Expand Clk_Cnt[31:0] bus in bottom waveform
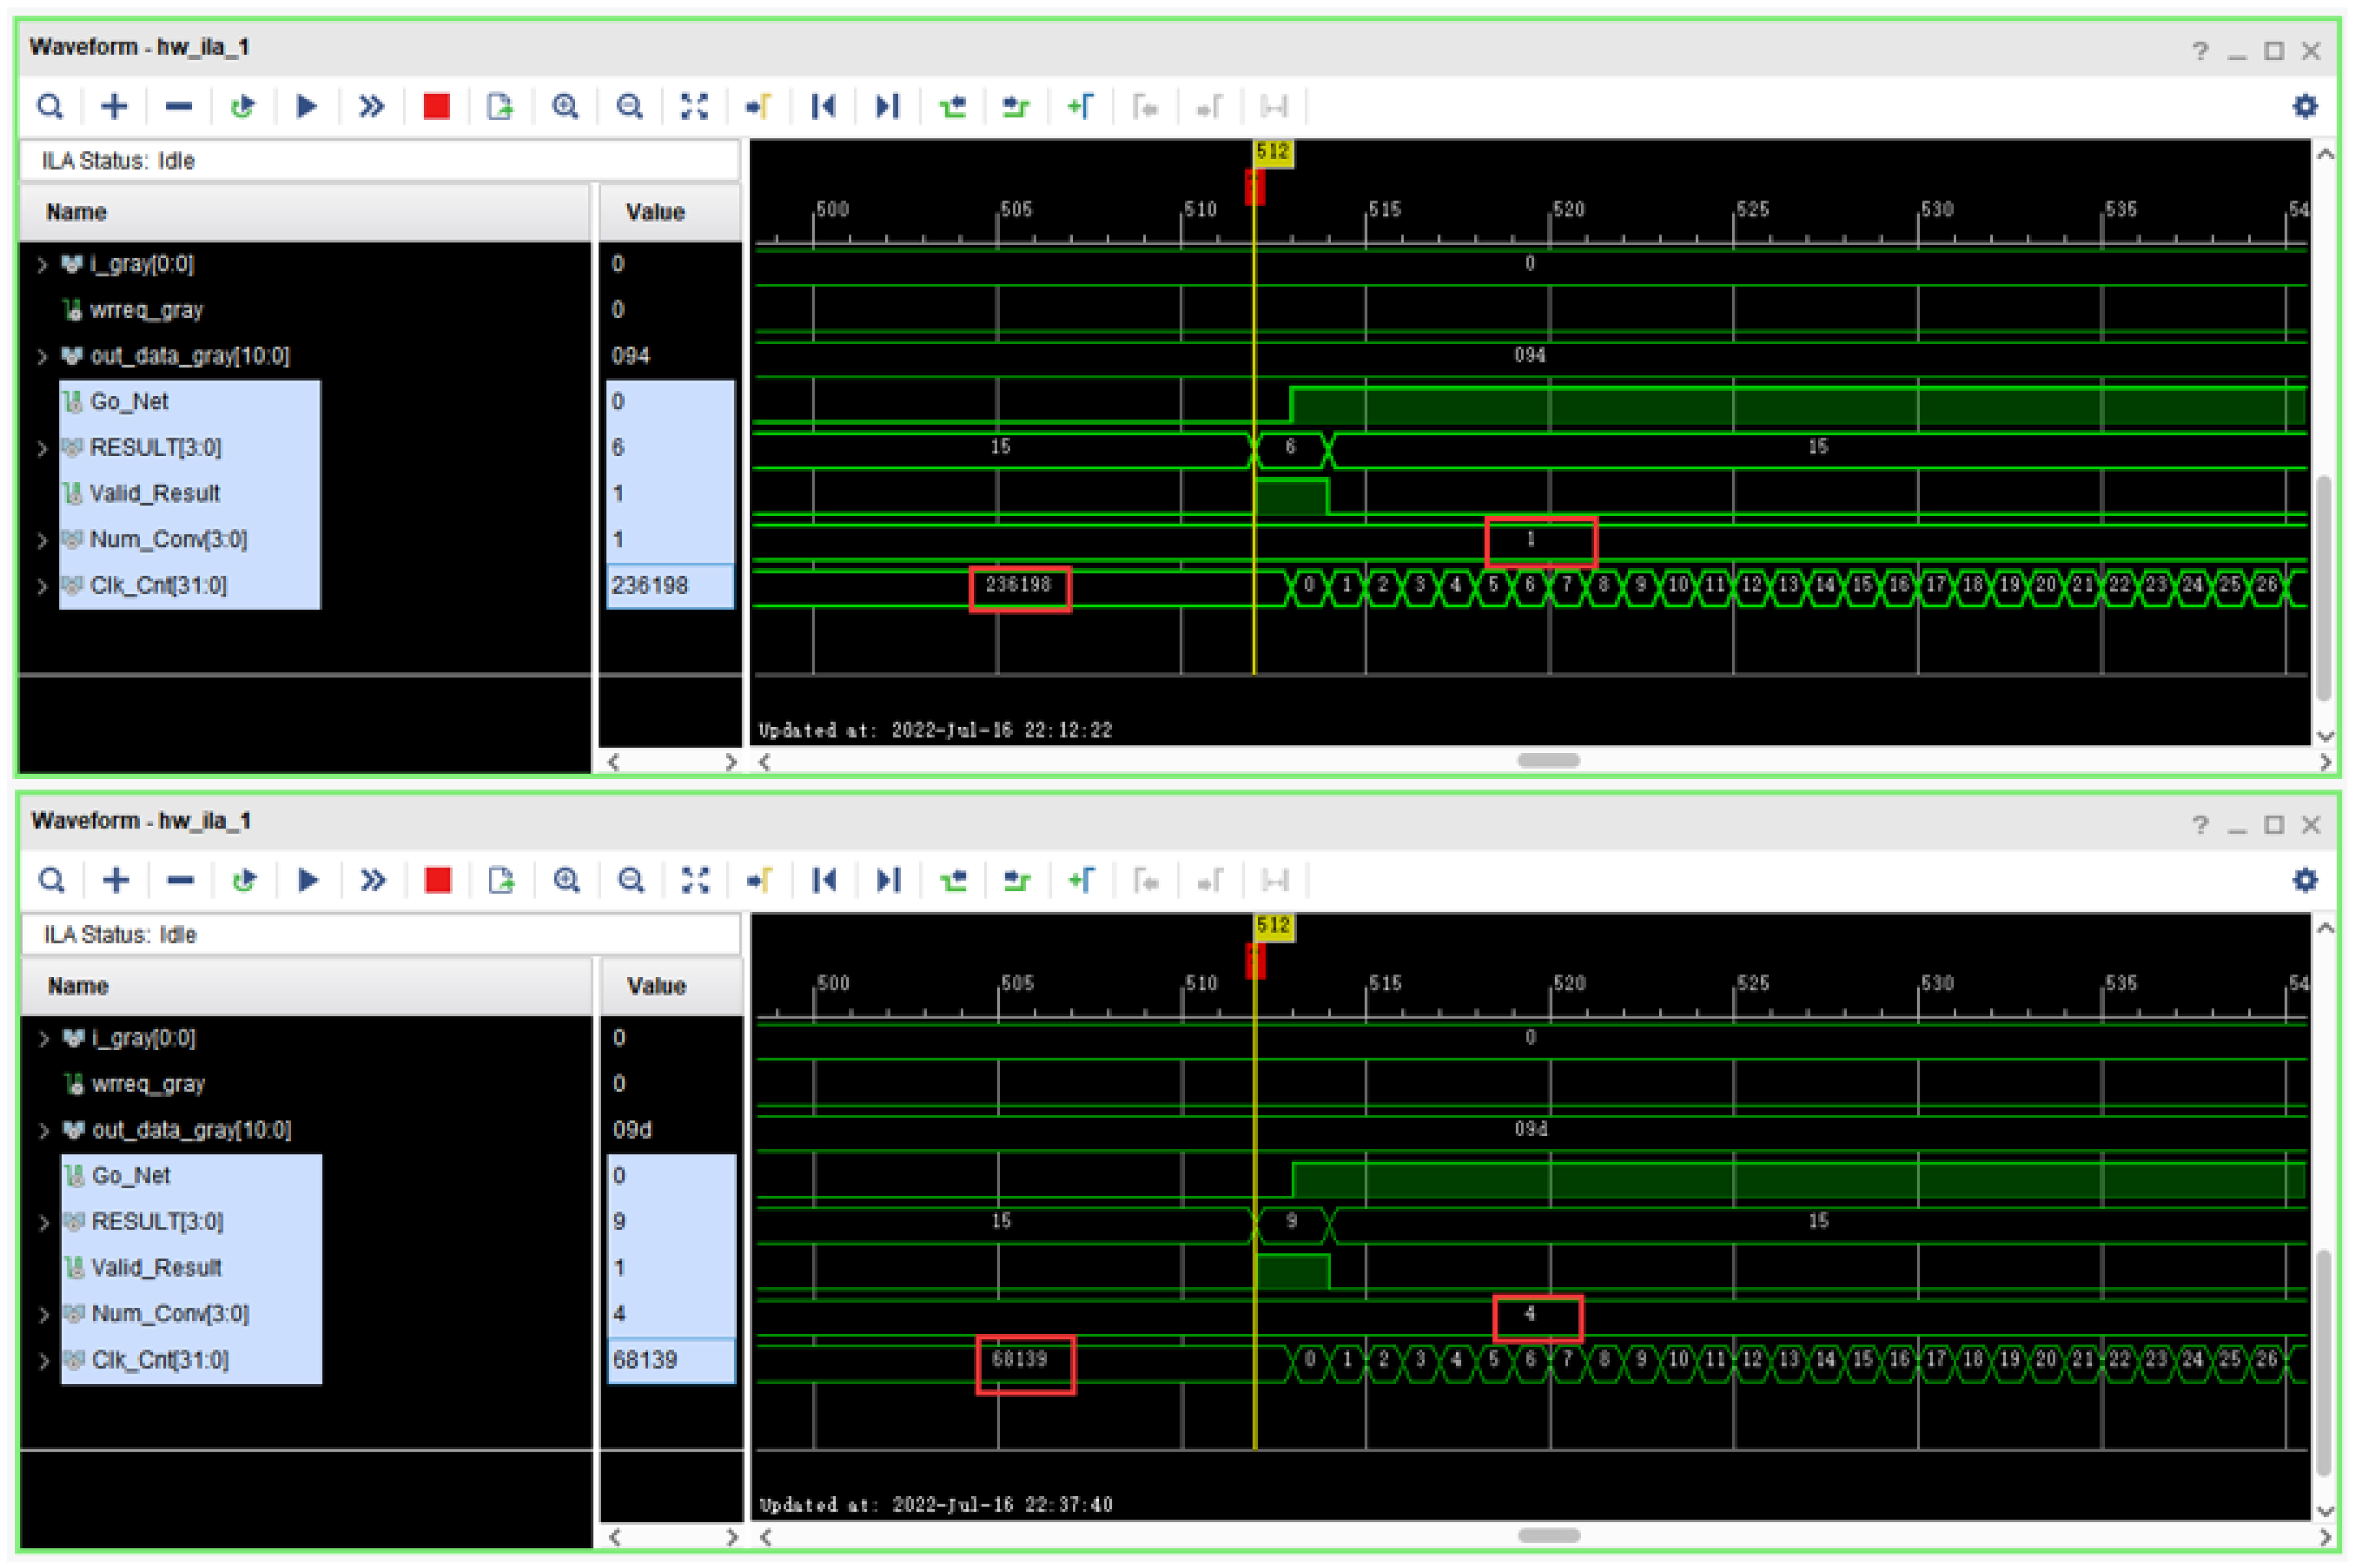Screen dimensions: 2358x1568 pos(44,1361)
